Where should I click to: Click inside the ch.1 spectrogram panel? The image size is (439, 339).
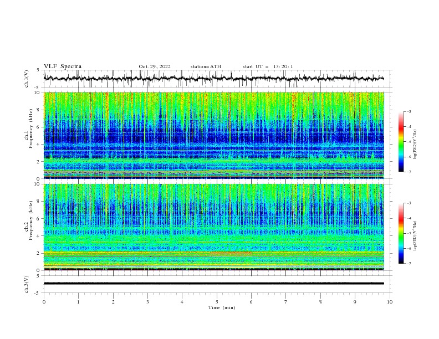[x=213, y=135]
